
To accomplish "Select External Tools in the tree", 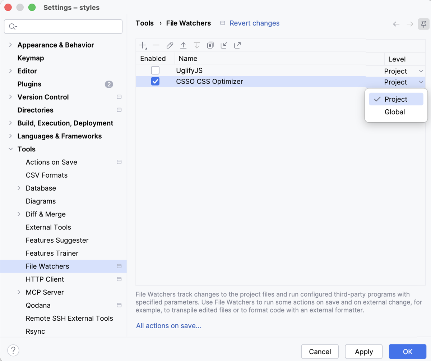I will point(48,227).
